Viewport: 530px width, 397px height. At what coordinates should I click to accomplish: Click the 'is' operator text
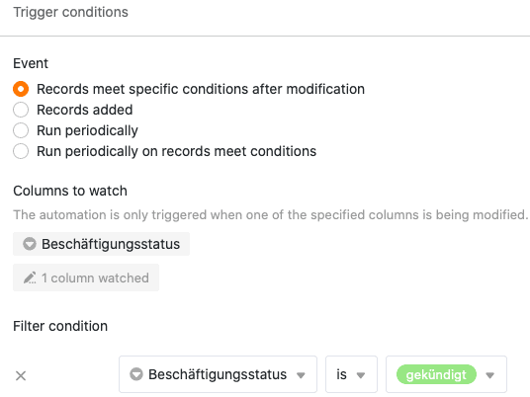[341, 374]
